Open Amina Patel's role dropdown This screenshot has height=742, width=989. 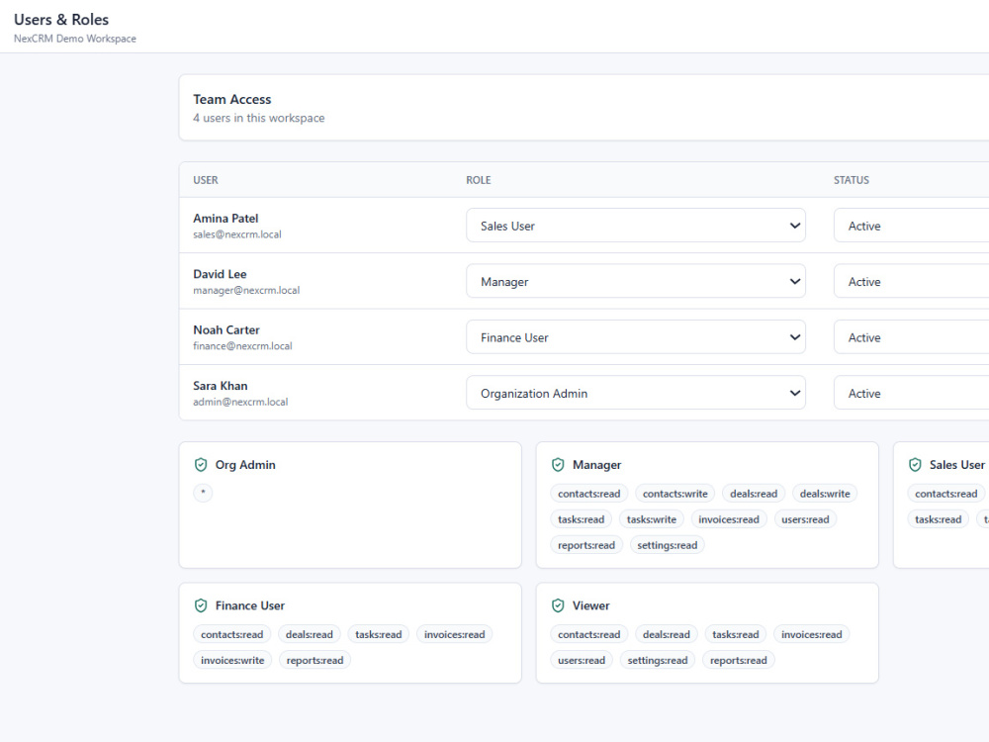point(636,226)
